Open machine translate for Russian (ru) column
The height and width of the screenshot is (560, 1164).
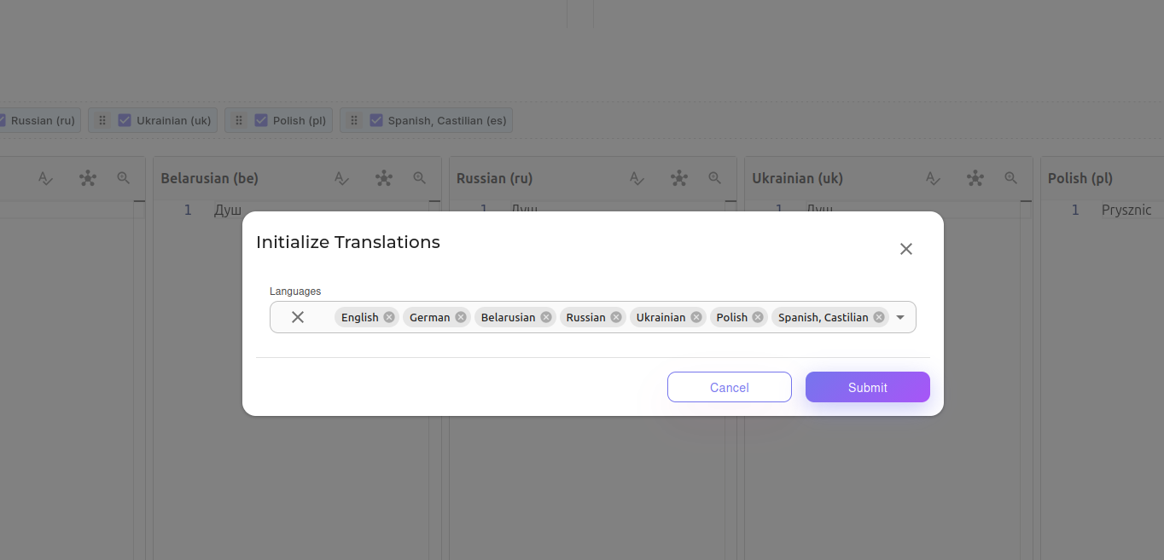click(x=679, y=178)
